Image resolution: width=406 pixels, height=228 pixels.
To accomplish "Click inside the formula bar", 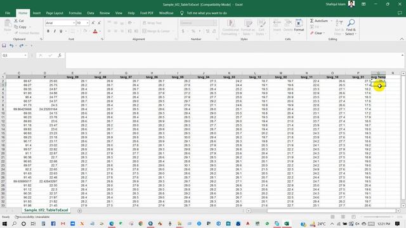I will (x=233, y=60).
